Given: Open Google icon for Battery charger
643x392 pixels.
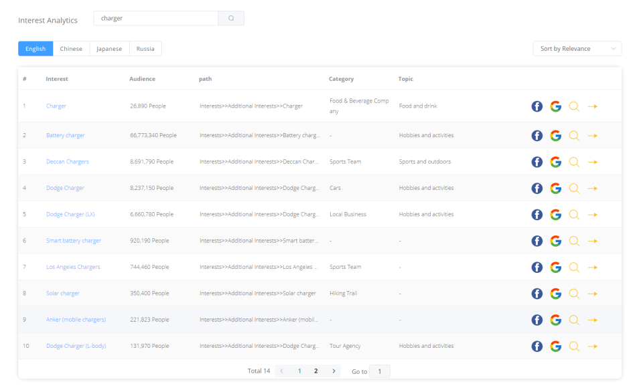Looking at the screenshot, I should point(556,136).
